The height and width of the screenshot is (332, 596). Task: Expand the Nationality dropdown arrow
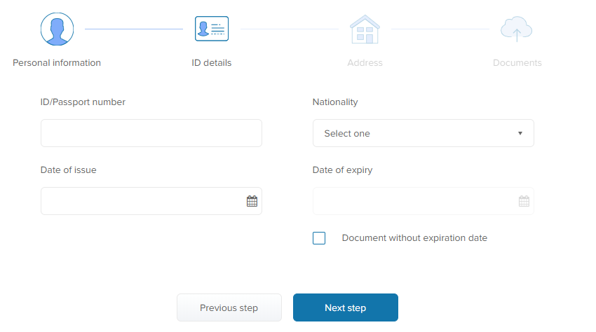[520, 133]
